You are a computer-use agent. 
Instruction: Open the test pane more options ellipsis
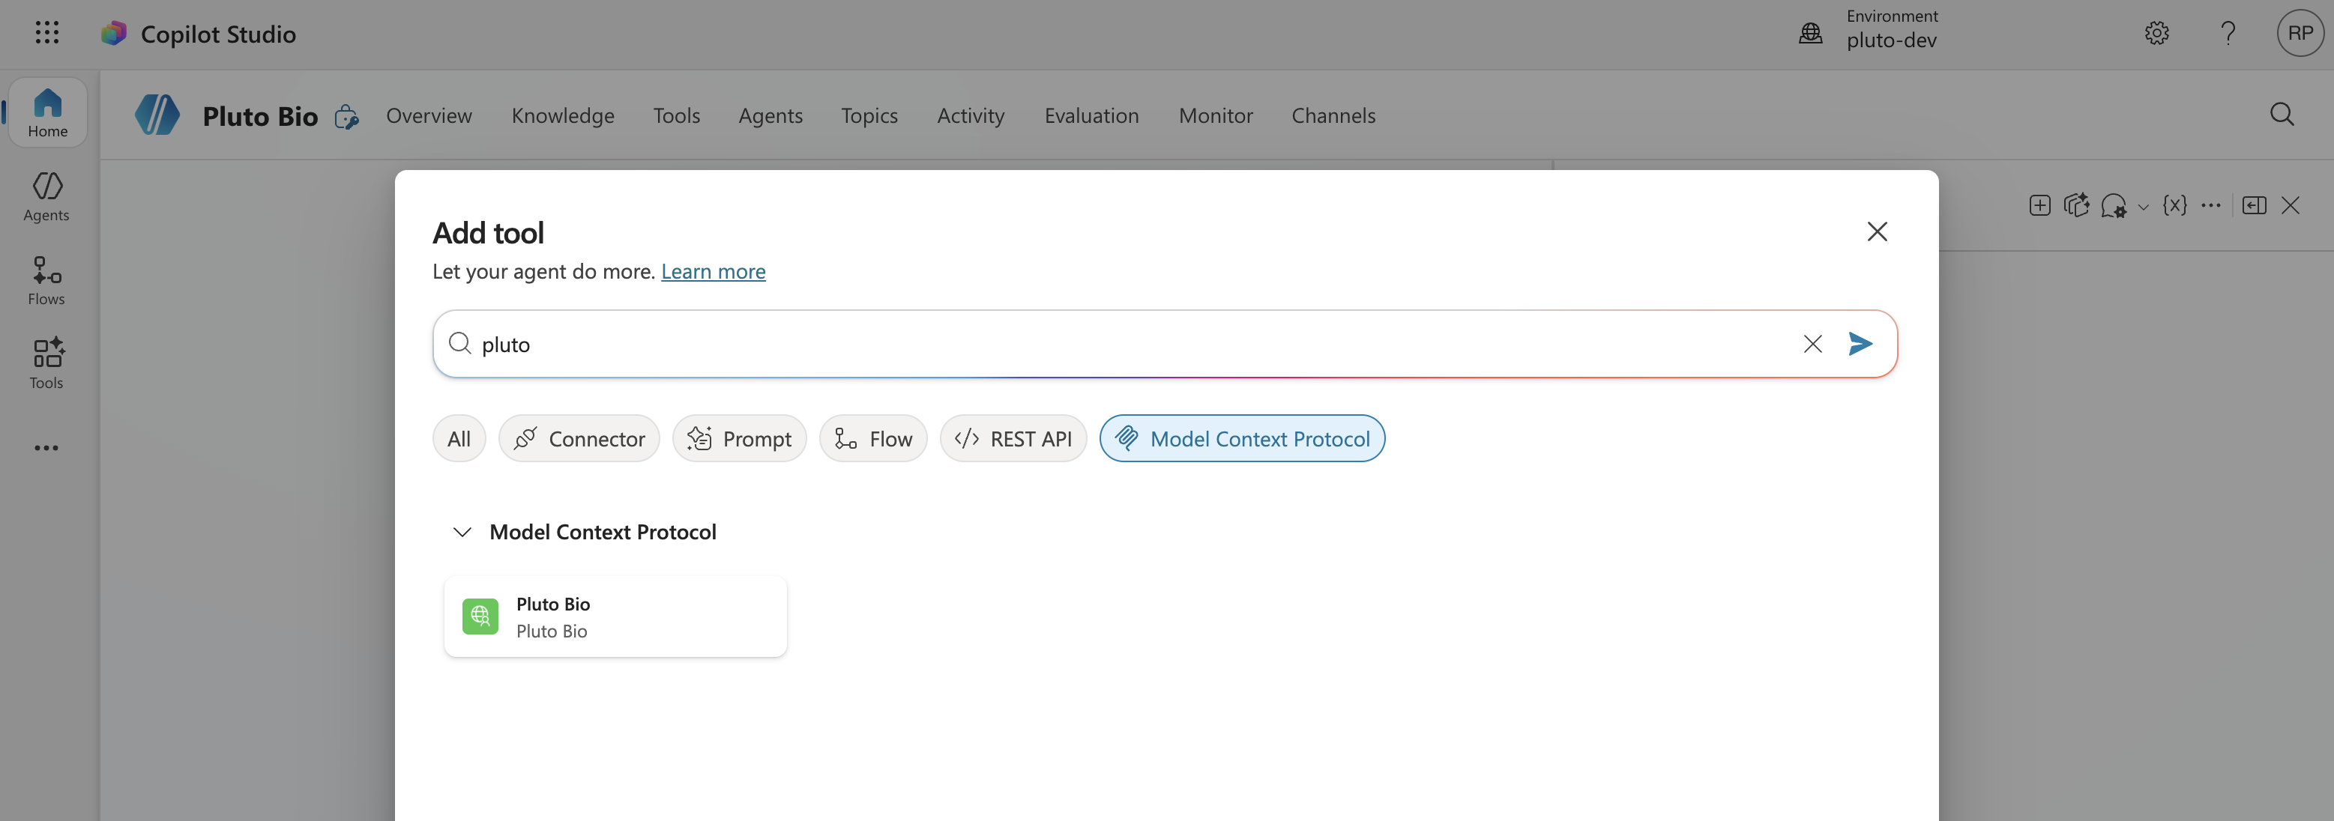click(2211, 205)
